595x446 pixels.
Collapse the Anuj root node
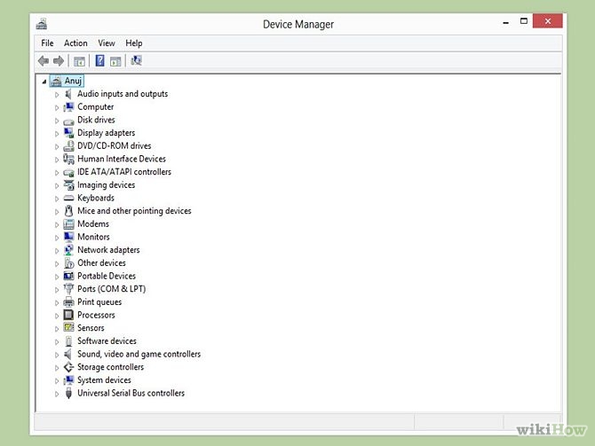44,82
